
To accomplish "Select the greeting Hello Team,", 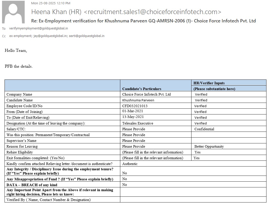I will pos(16,51).
